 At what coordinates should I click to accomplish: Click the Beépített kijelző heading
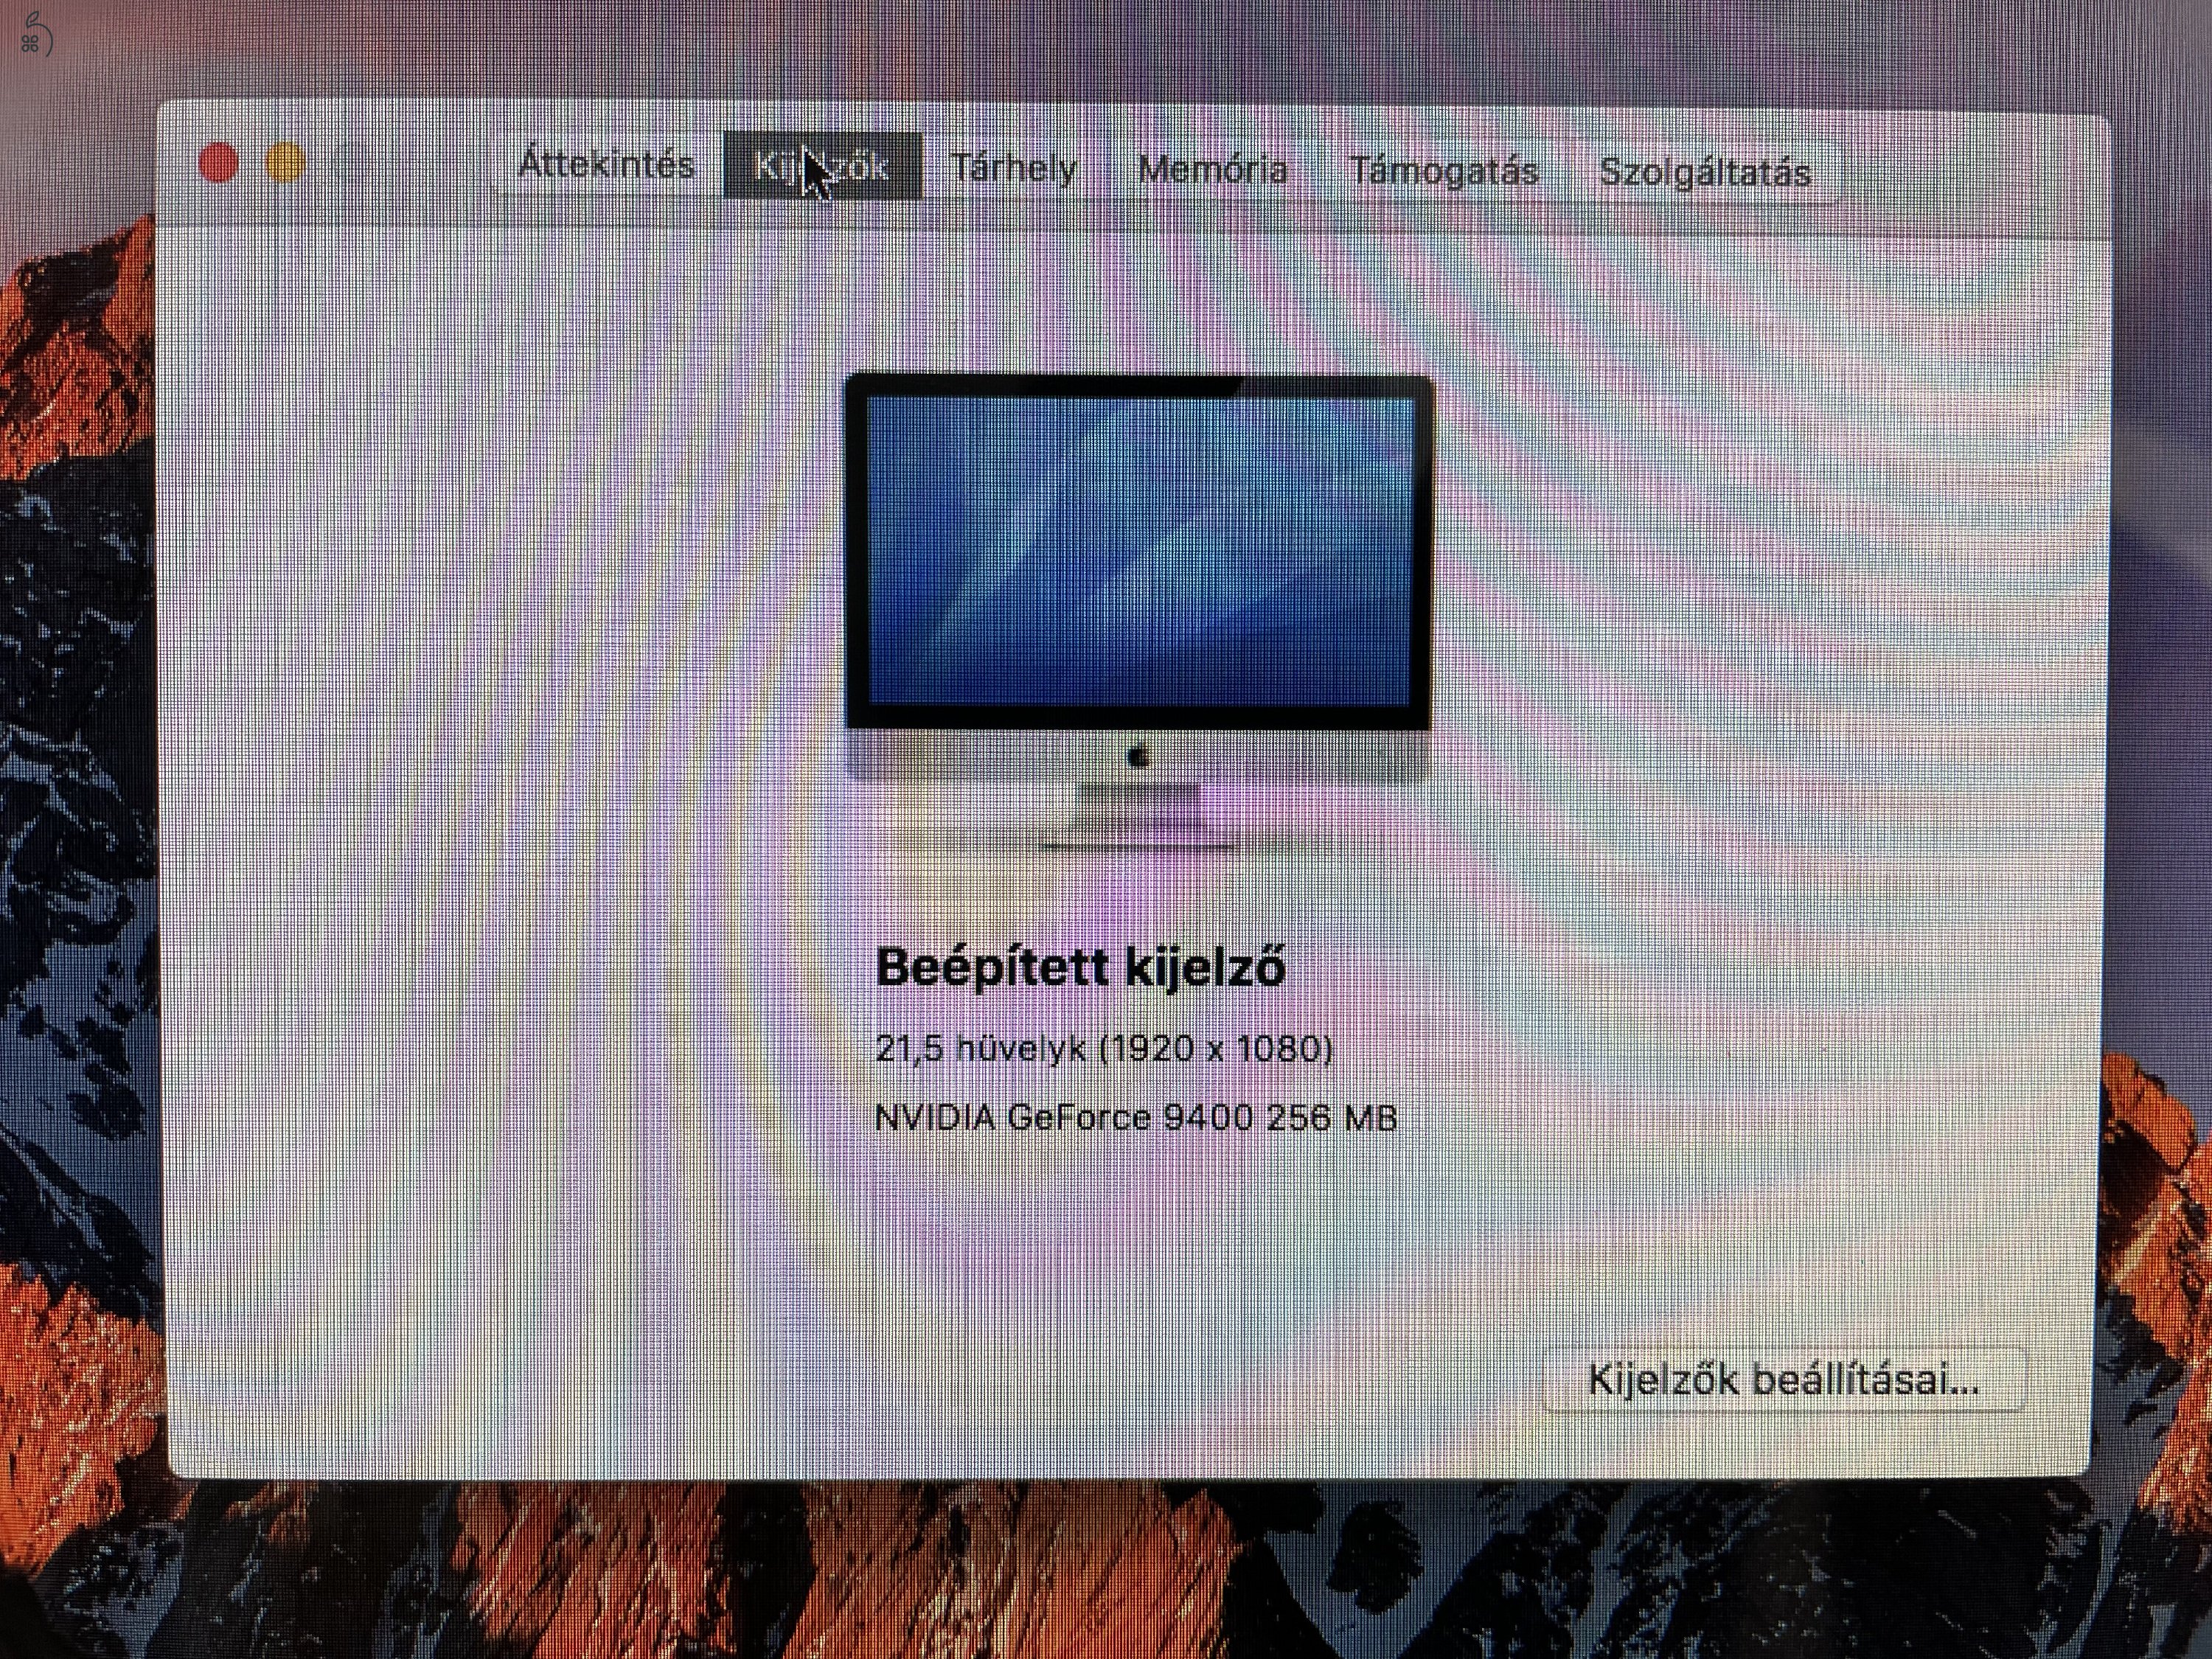coord(1080,967)
